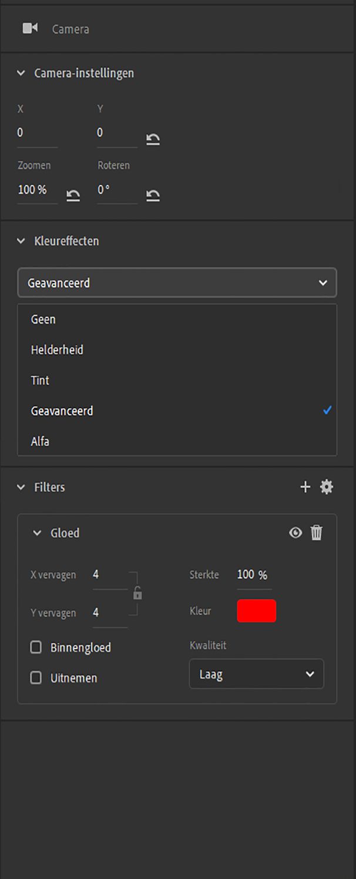Delete the Gloed filter with trash icon
356x879 pixels.
(317, 533)
